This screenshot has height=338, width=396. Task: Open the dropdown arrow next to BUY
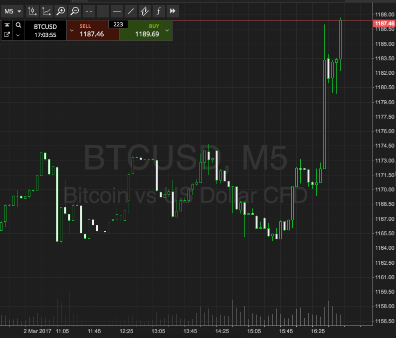point(167,30)
